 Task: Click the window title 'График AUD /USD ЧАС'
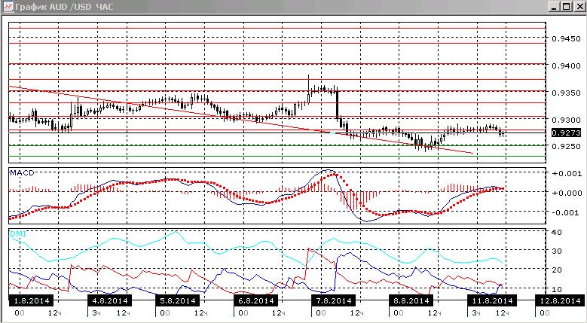(x=64, y=7)
